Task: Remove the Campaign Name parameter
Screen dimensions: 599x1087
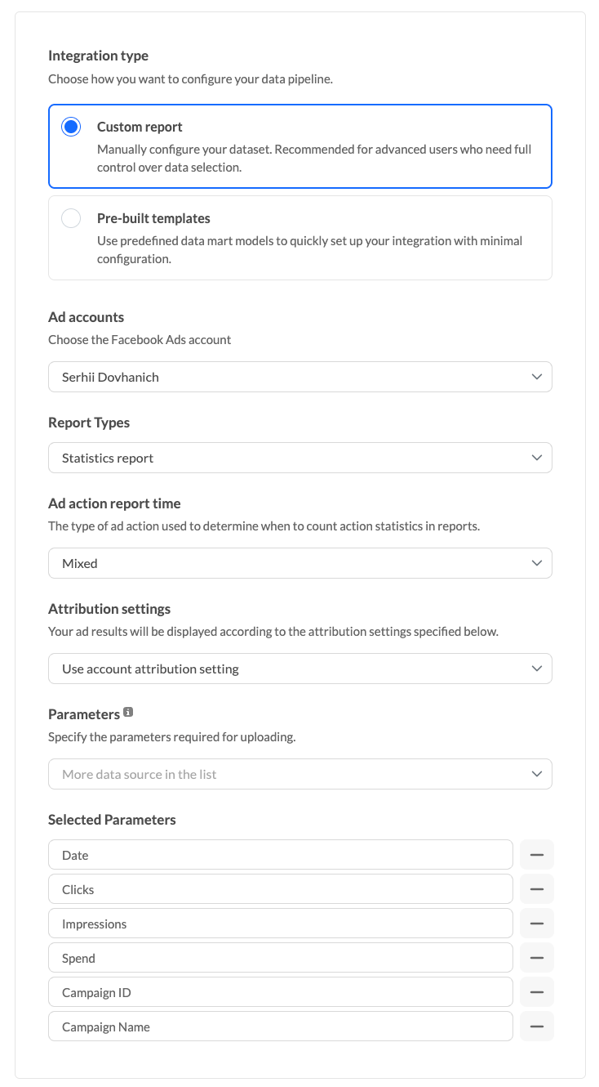Action: [536, 1026]
